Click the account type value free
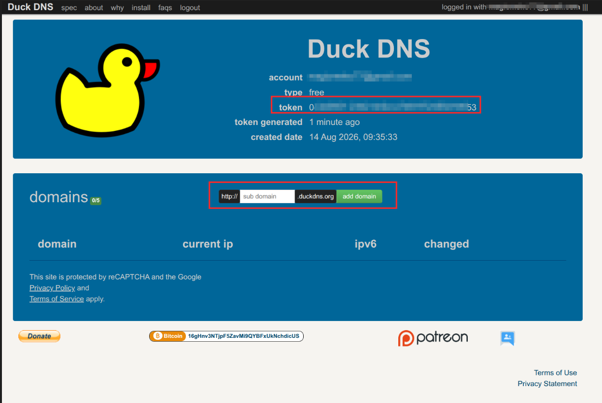602x403 pixels. 317,92
